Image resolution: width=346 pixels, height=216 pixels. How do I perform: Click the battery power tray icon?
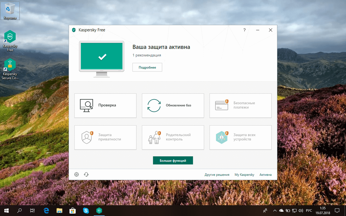pos(288,211)
